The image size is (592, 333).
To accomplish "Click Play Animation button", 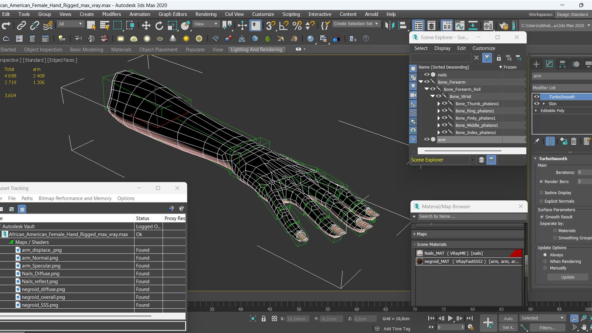I will pos(450,318).
